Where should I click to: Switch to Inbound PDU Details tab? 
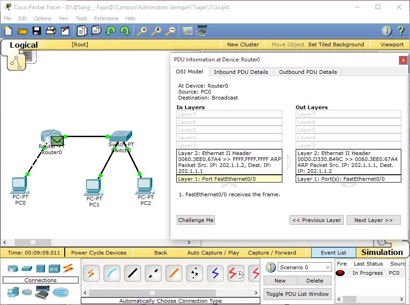(241, 72)
